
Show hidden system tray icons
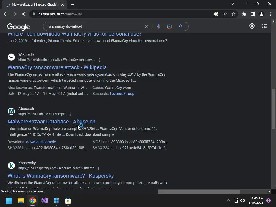[x=229, y=201]
